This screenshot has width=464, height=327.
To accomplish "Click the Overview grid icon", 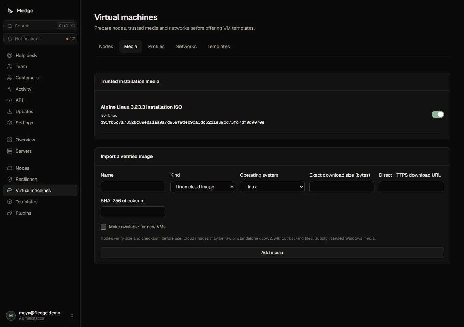I will pos(10,140).
